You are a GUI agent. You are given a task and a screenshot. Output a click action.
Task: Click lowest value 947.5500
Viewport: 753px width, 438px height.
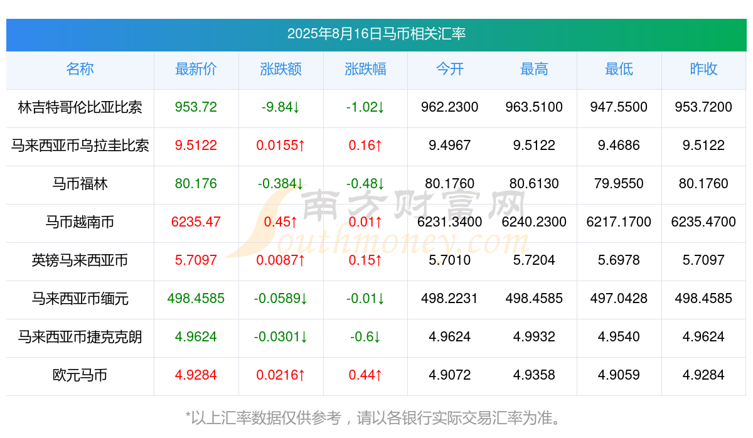click(619, 107)
